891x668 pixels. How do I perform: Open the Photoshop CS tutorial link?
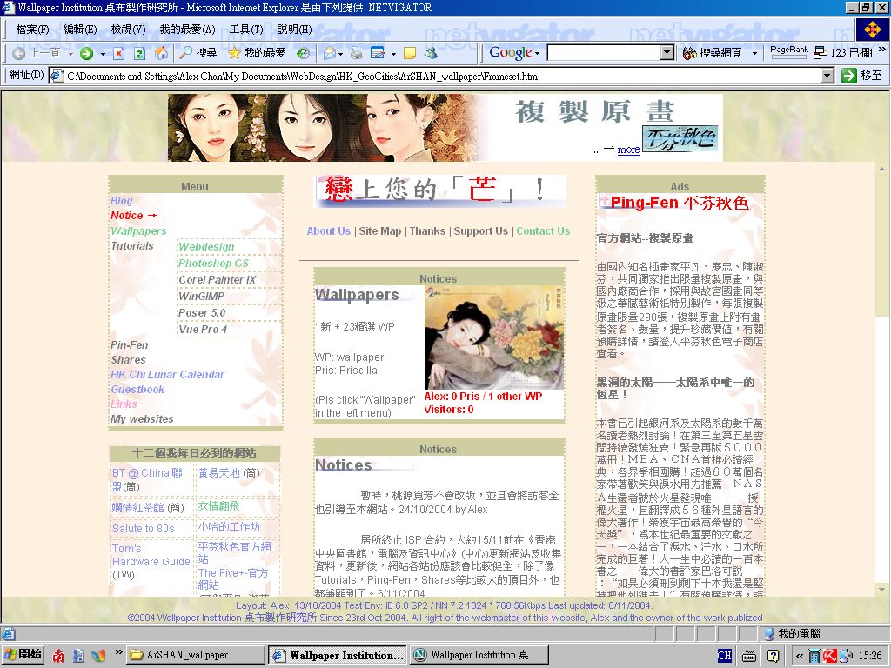tap(213, 263)
